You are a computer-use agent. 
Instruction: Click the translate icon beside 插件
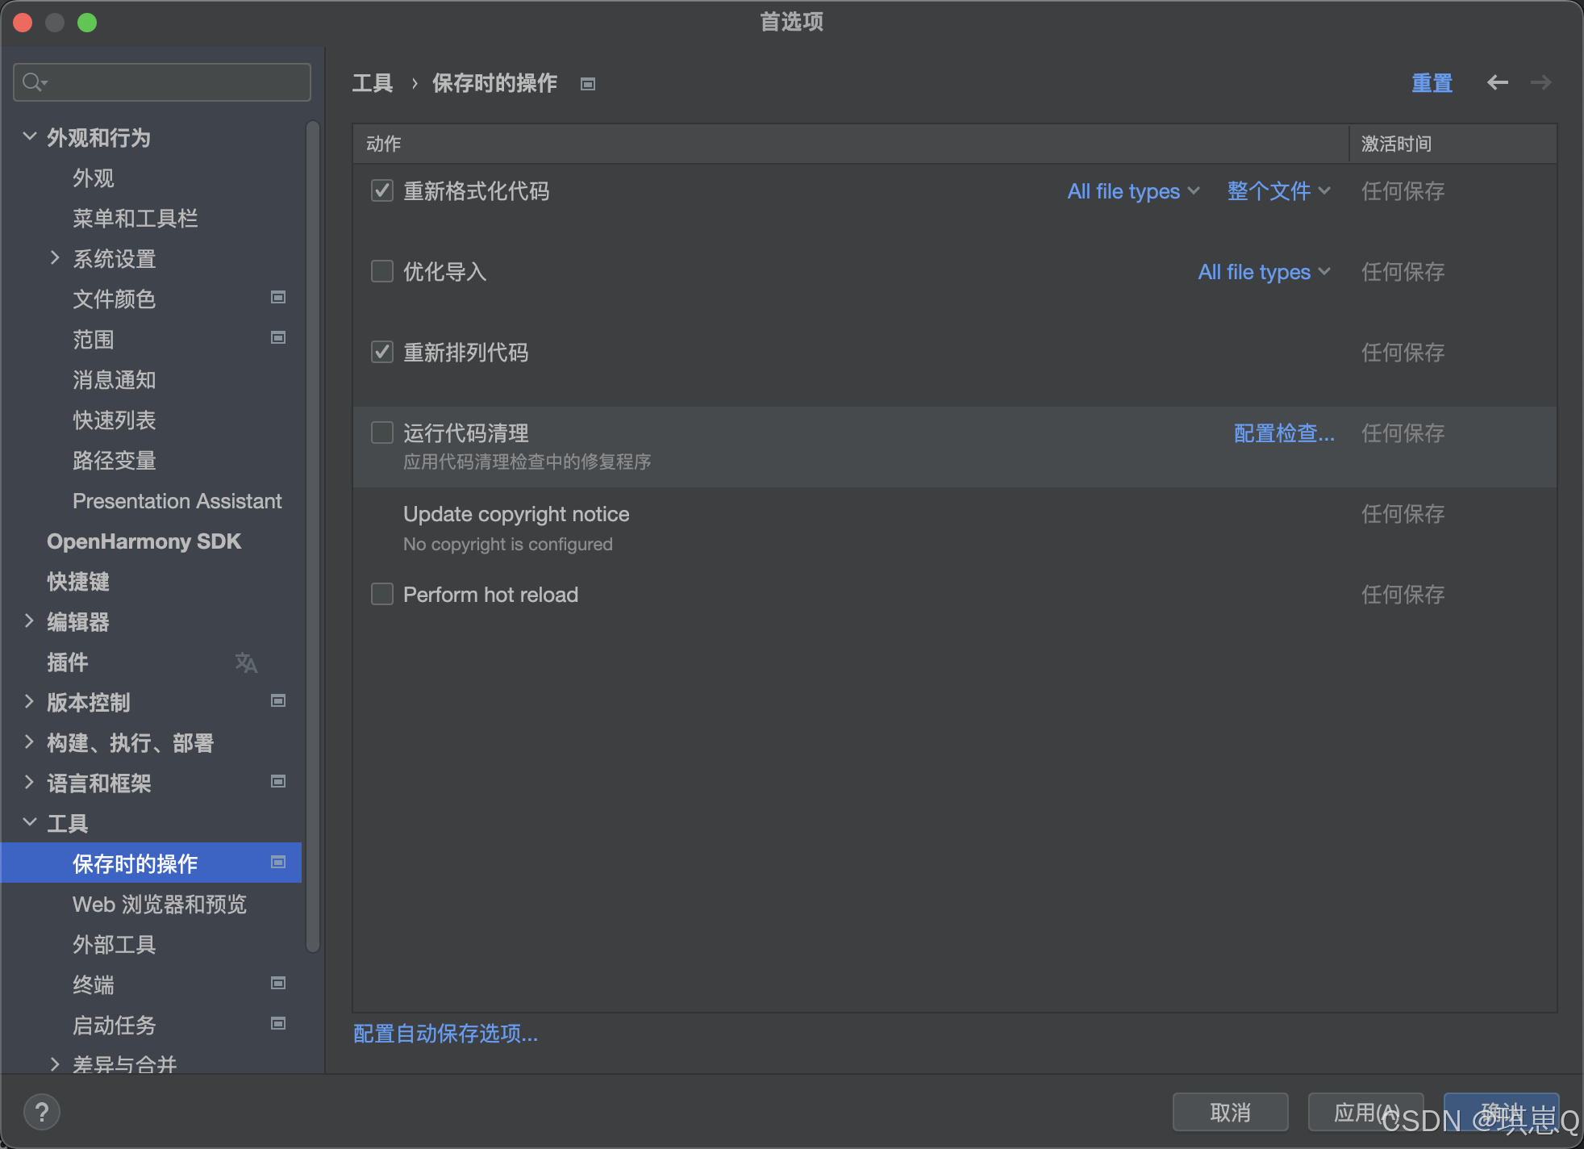pyautogui.click(x=246, y=663)
